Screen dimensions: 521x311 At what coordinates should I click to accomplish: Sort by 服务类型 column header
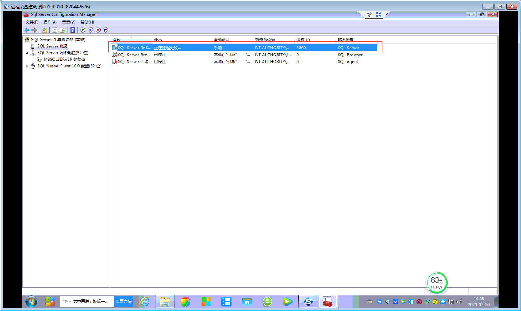click(x=357, y=40)
